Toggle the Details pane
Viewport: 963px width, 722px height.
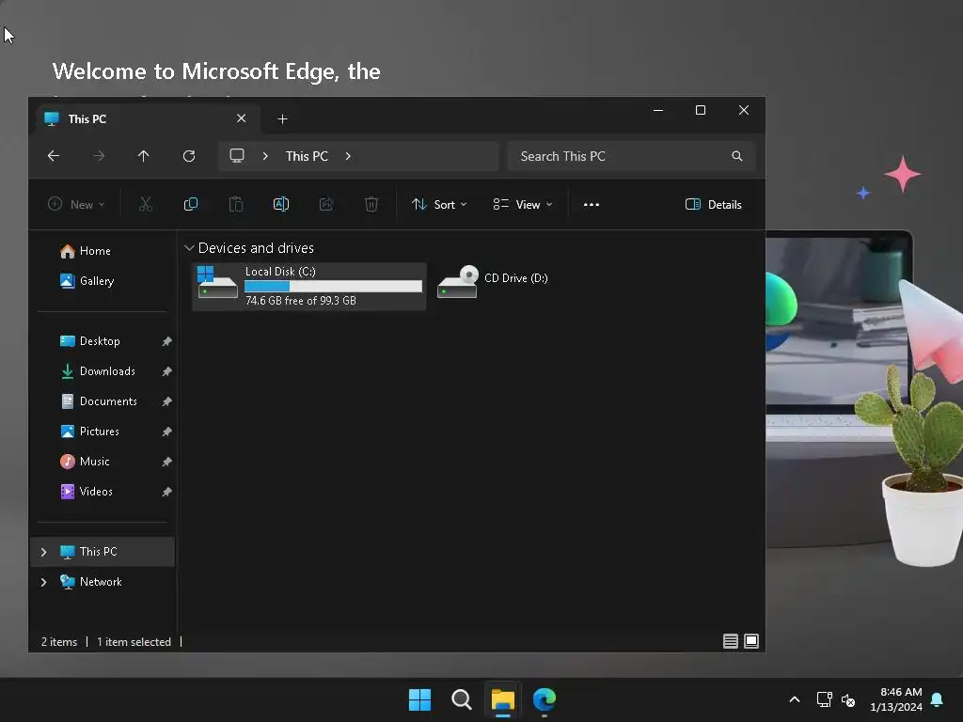(714, 204)
